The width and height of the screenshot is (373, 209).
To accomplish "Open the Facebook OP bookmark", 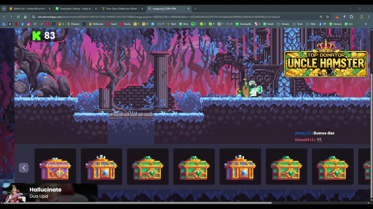I will coord(322,24).
